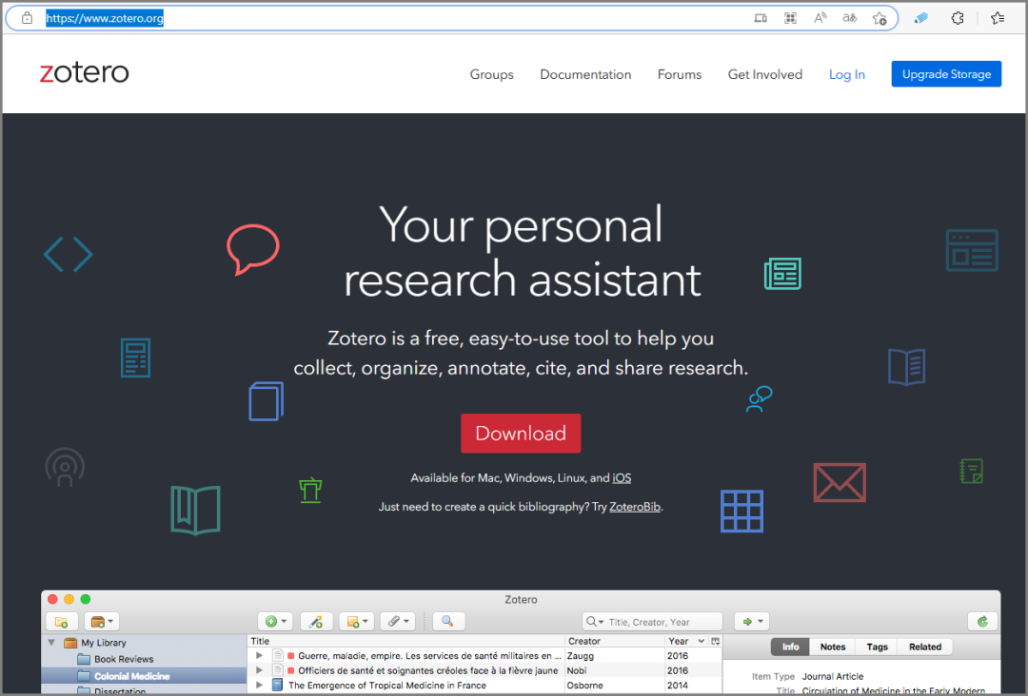Click the New Collection icon in Zotero toolbar

point(62,621)
